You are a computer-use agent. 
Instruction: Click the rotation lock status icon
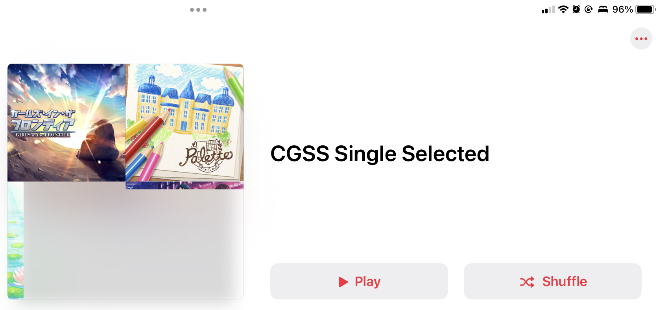pyautogui.click(x=589, y=9)
